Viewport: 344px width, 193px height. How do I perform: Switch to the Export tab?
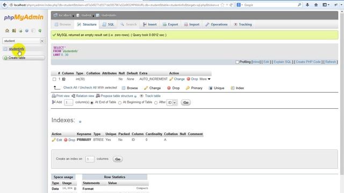170,24
